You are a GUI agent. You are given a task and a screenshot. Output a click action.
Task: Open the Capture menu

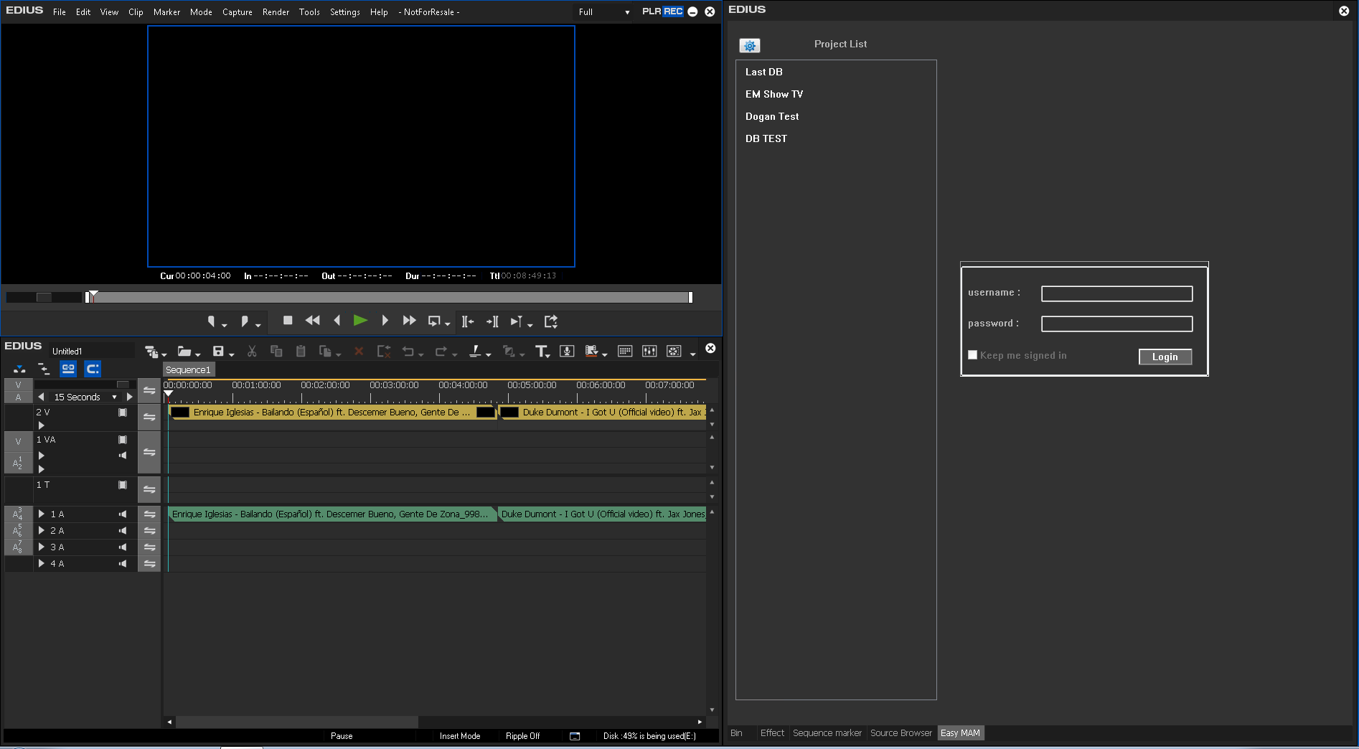point(237,12)
